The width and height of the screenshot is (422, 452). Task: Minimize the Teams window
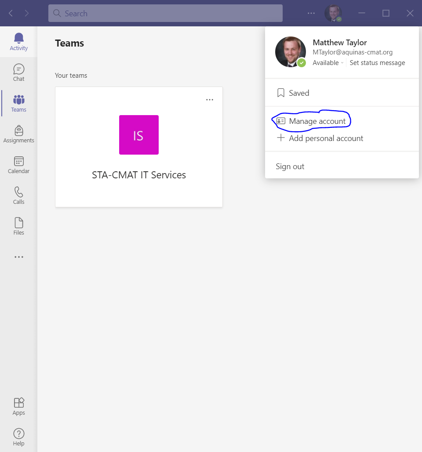coord(362,13)
